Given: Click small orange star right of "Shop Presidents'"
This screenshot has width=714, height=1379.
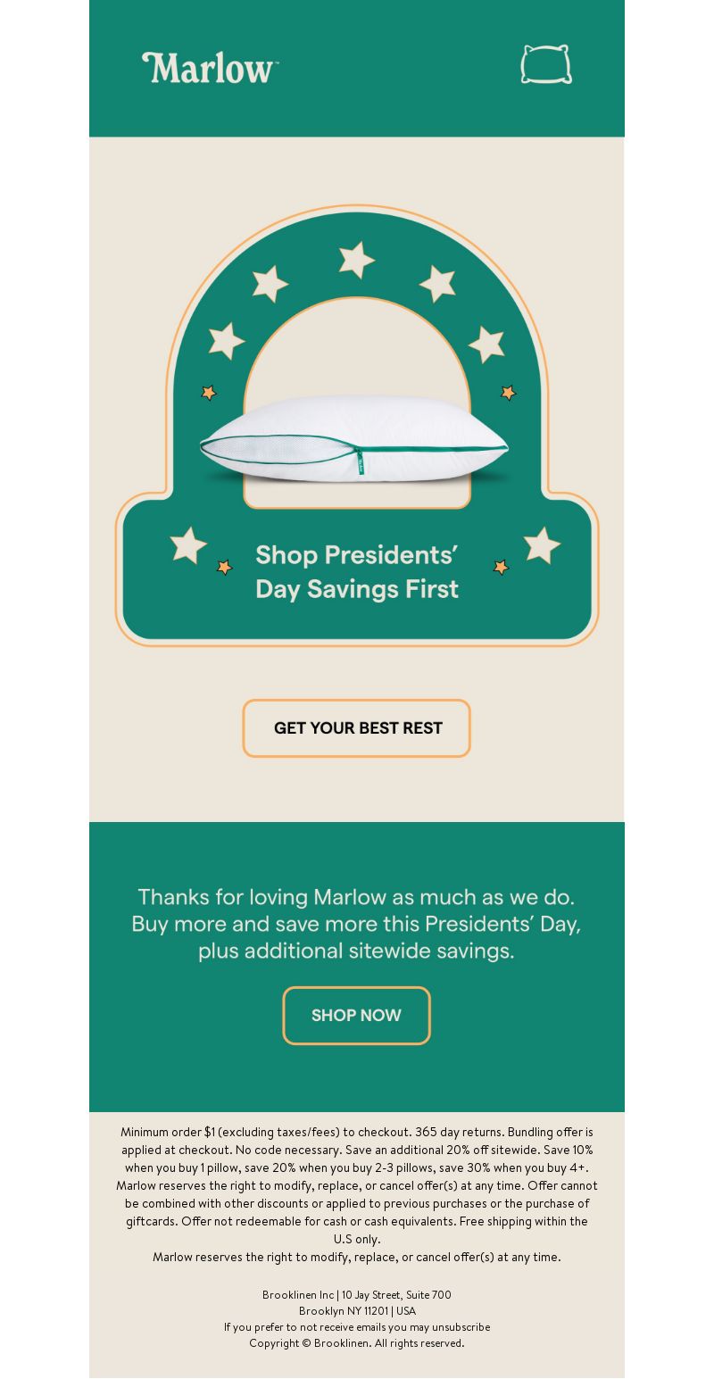Looking at the screenshot, I should [501, 568].
